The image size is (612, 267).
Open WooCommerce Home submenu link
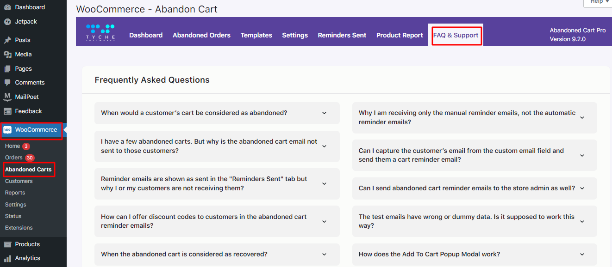tap(12, 146)
